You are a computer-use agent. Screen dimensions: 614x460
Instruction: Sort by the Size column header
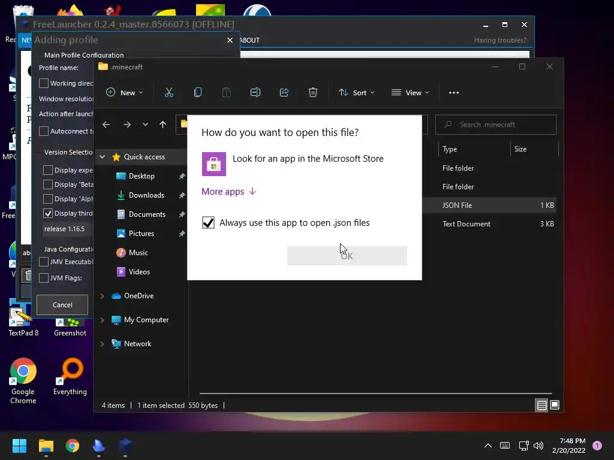click(x=534, y=149)
